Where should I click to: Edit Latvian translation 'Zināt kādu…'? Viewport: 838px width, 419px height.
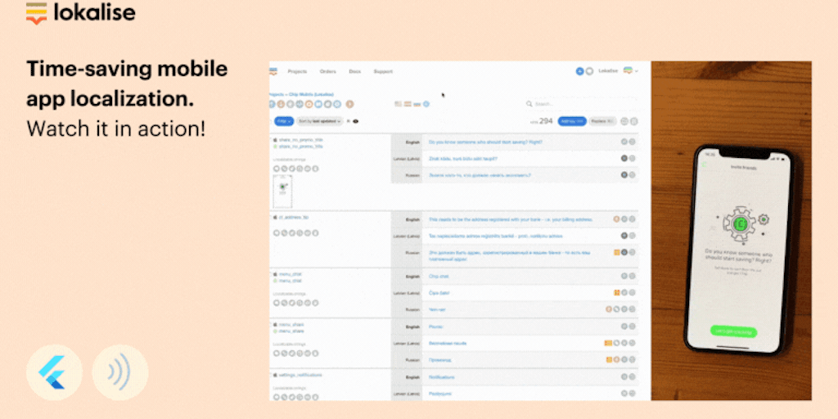point(463,159)
